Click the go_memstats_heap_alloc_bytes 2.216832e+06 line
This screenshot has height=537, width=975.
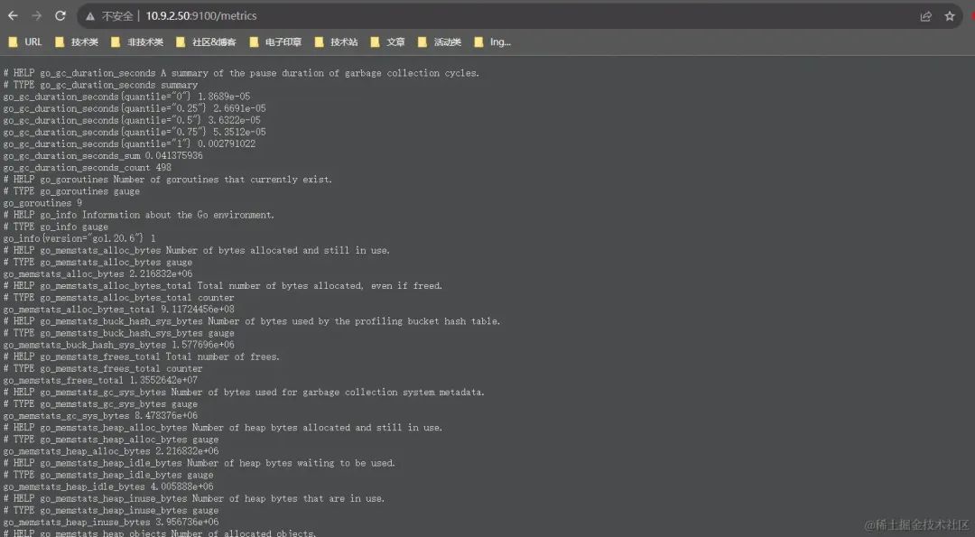click(111, 451)
